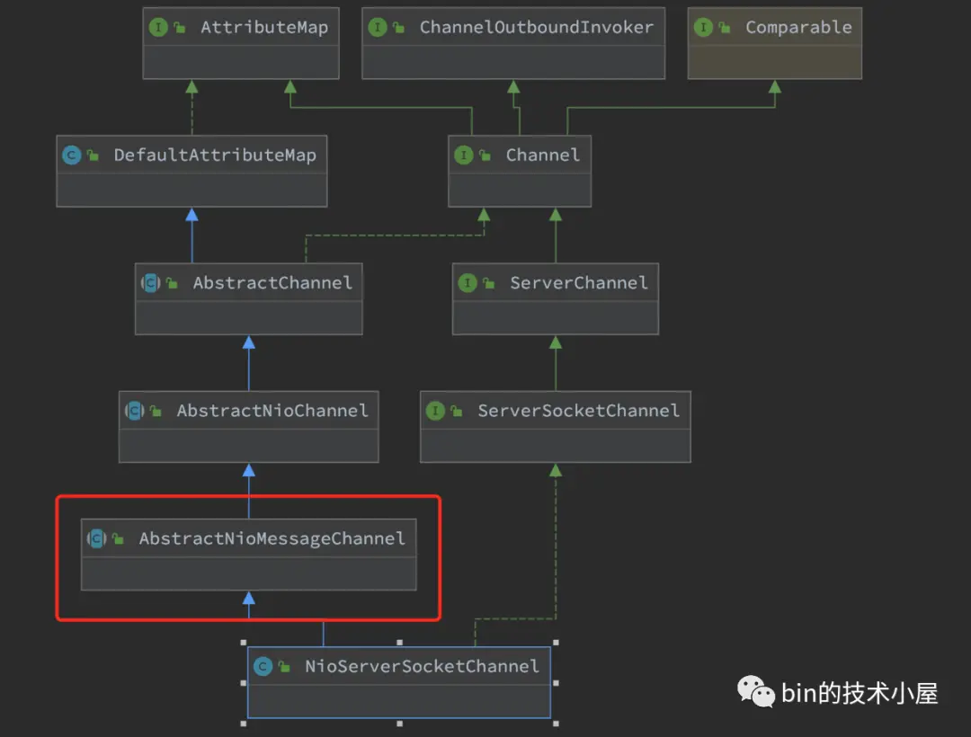Select the ServerChannel node label
971x737 pixels.
click(x=579, y=283)
